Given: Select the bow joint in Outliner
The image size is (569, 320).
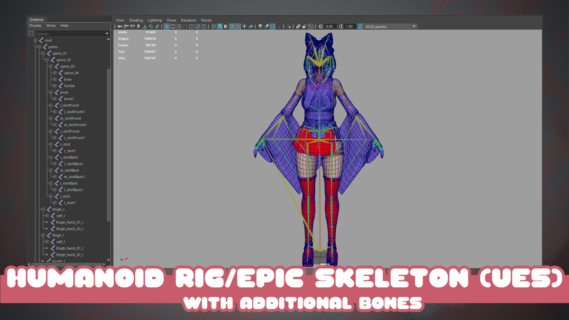Looking at the screenshot, I should [68, 79].
